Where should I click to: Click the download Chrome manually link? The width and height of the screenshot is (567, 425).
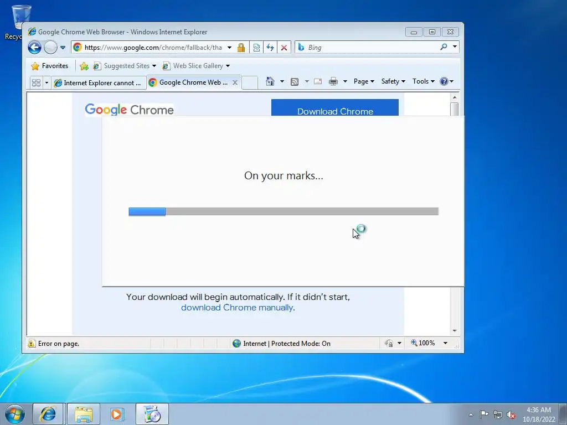tap(237, 308)
